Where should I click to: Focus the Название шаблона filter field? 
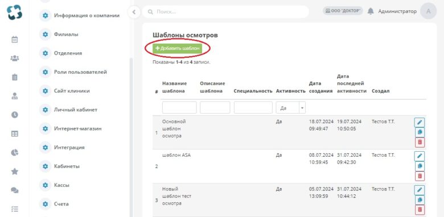[179, 108]
